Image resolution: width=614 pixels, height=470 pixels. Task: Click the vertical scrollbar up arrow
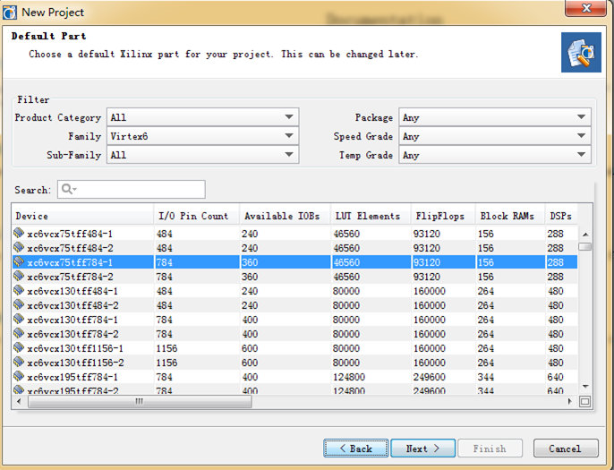[585, 235]
